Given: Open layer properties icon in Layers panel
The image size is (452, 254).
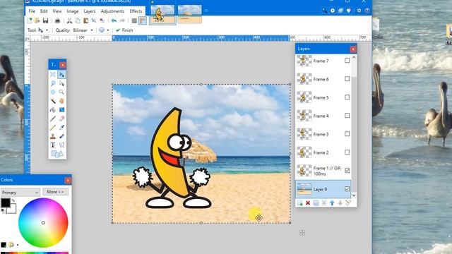Looking at the screenshot, I should tap(348, 203).
